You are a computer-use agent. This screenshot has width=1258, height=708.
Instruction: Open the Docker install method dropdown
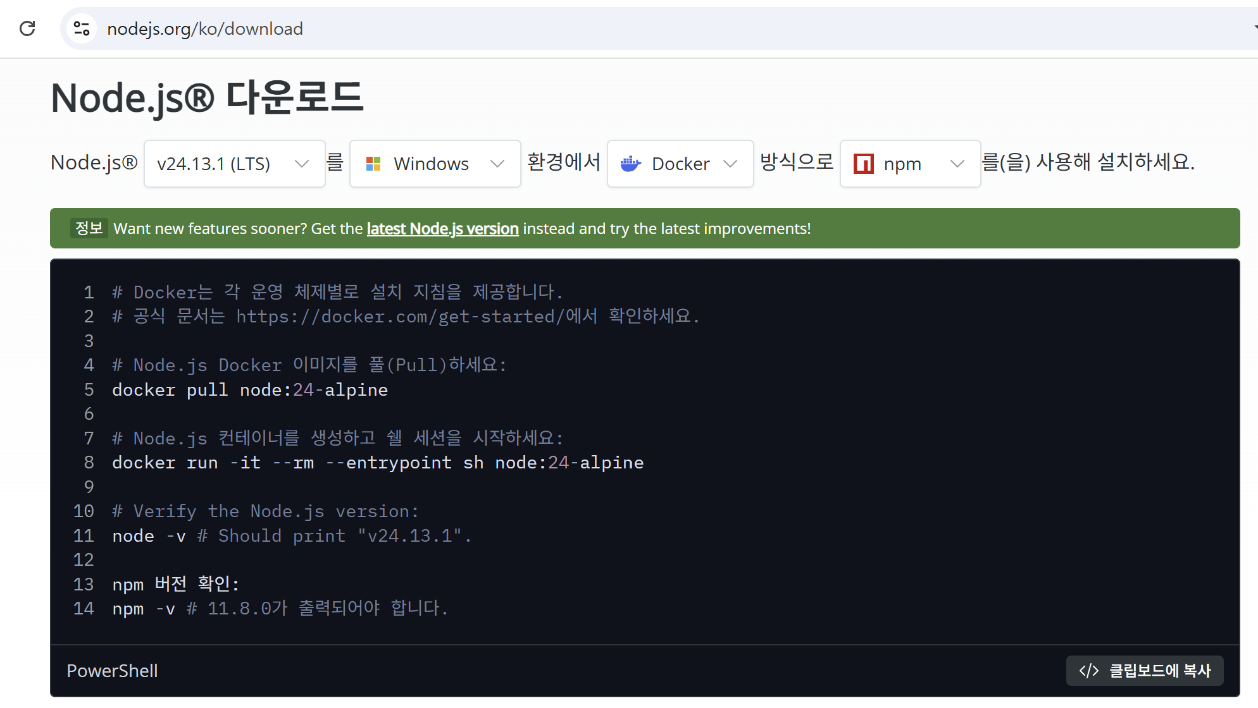pos(680,164)
